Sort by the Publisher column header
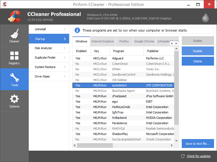Image resolution: width=217 pixels, height=162 pixels. (x=159, y=51)
